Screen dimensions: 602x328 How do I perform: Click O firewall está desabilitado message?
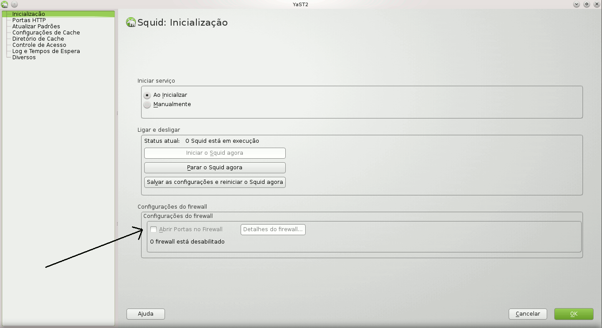(188, 242)
